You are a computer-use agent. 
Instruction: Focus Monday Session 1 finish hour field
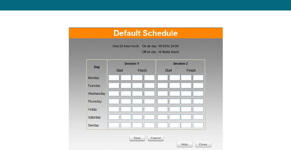coord(137,78)
